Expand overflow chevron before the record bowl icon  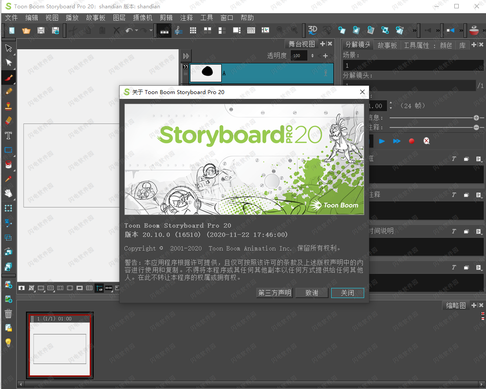click(x=461, y=30)
